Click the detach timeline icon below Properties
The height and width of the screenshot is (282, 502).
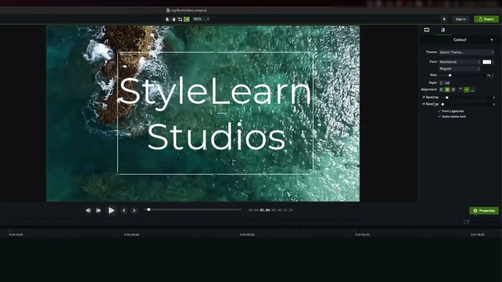[466, 222]
